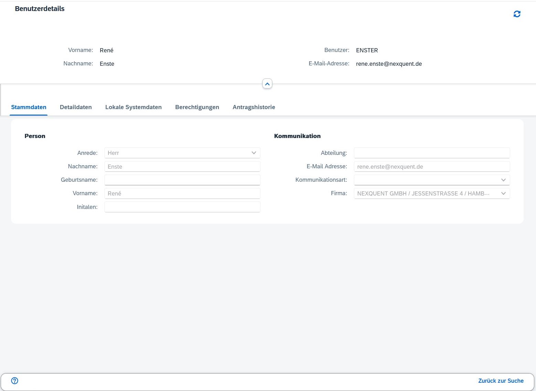Click the E-Mail Adresse input field
Viewport: 536px width, 391px height.
tap(431, 167)
